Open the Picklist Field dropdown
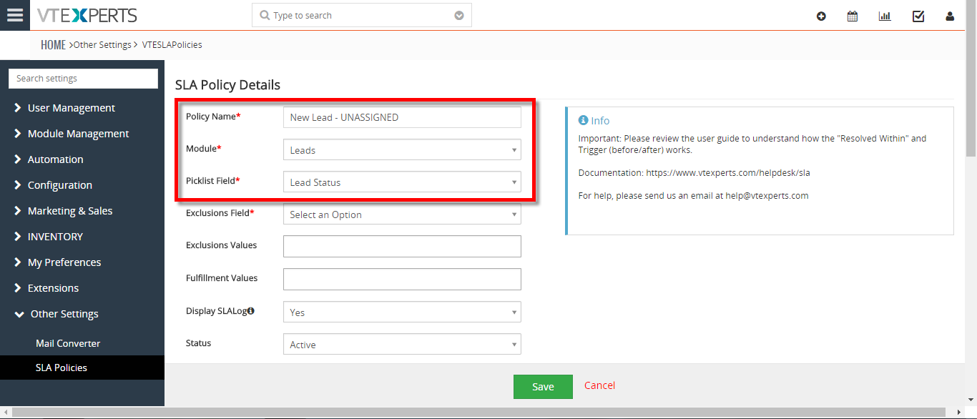Screen dimensions: 977x419 tap(402, 182)
